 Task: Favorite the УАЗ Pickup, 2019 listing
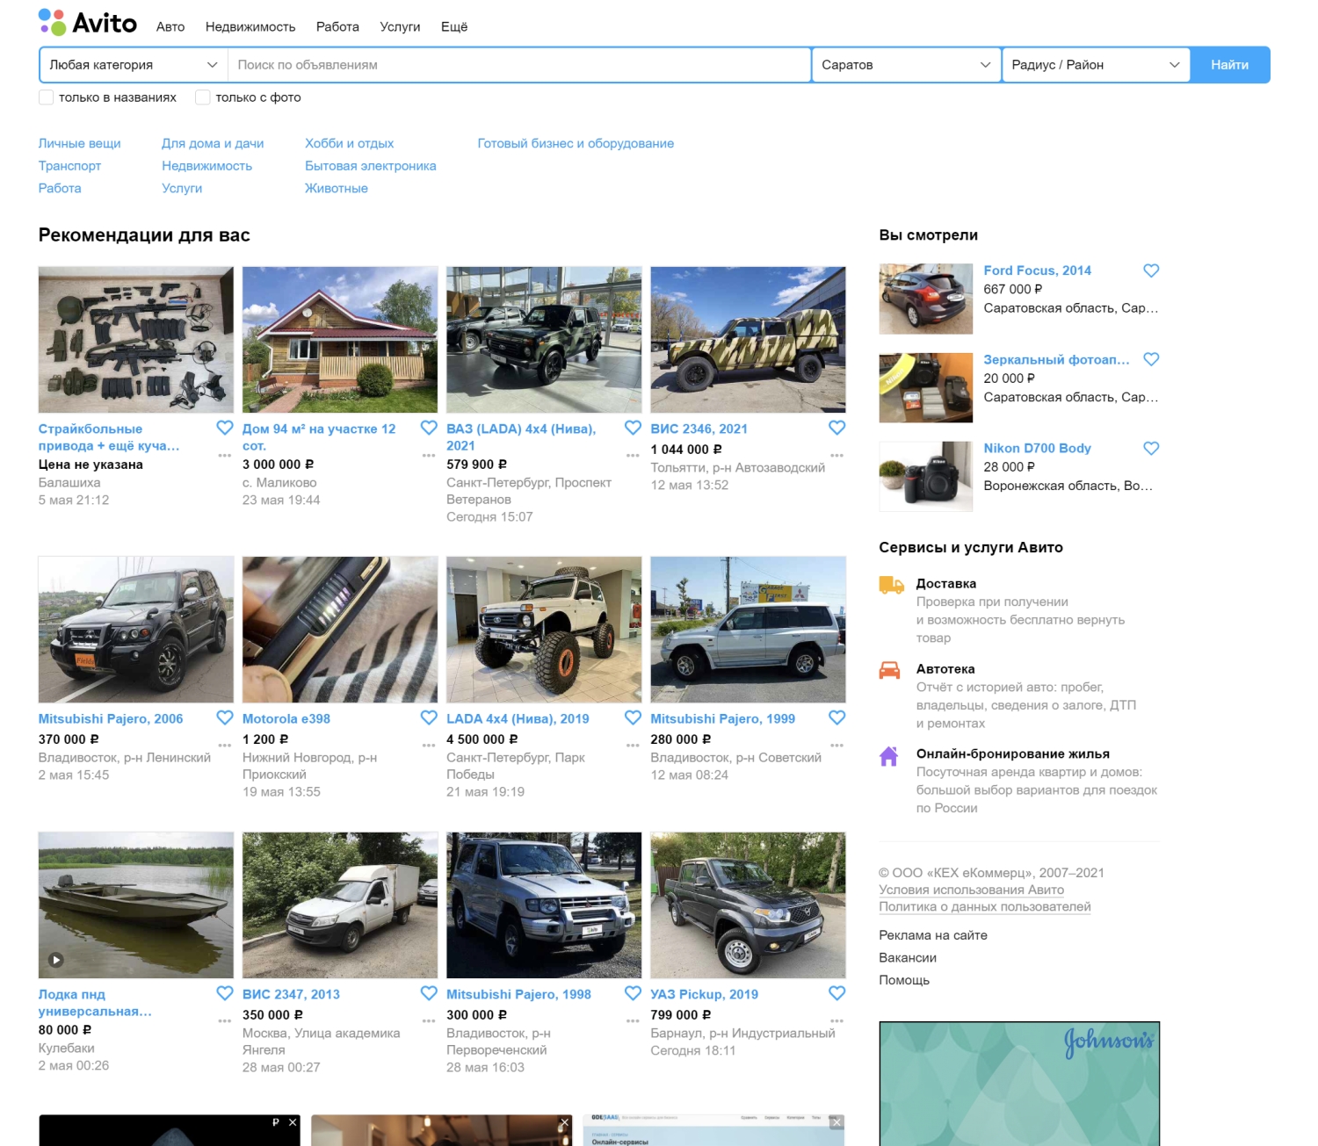(836, 993)
